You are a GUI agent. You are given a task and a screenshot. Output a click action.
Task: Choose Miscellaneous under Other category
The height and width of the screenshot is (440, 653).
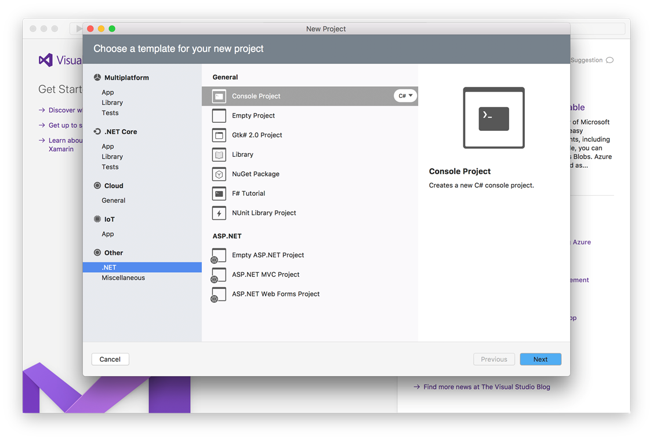[123, 278]
